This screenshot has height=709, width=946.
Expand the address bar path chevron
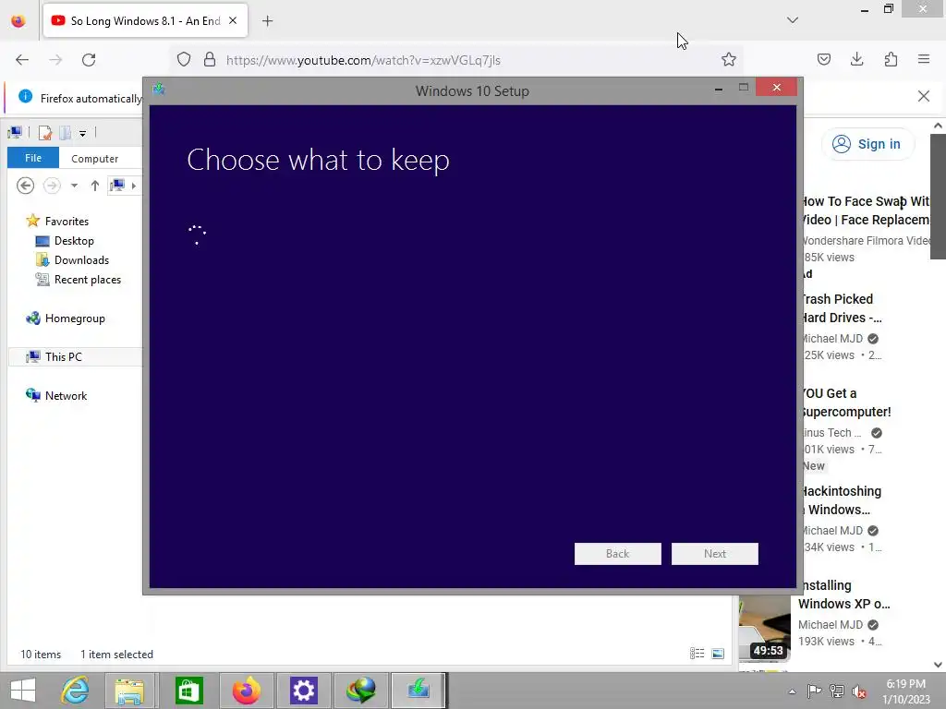tap(134, 186)
